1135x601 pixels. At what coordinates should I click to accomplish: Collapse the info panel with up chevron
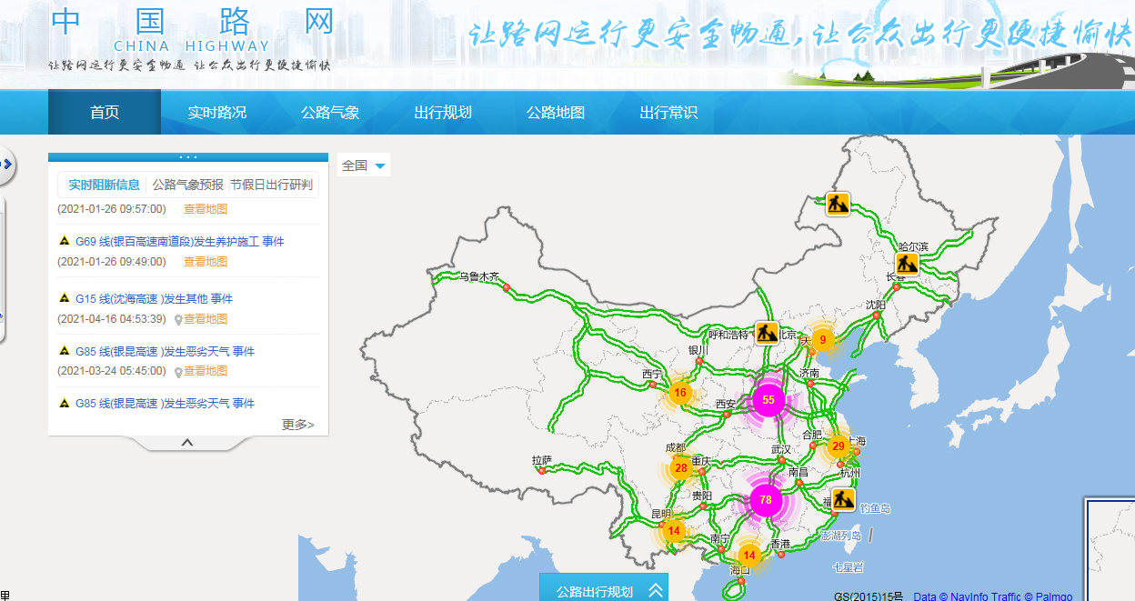coord(187,443)
